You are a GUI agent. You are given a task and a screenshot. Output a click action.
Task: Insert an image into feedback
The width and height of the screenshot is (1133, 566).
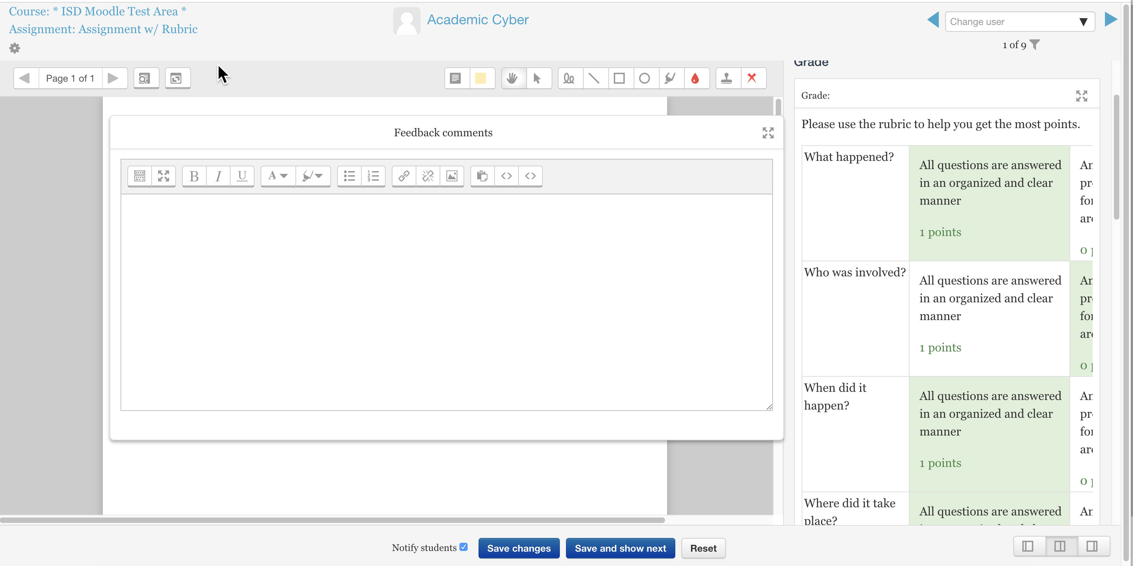click(452, 176)
